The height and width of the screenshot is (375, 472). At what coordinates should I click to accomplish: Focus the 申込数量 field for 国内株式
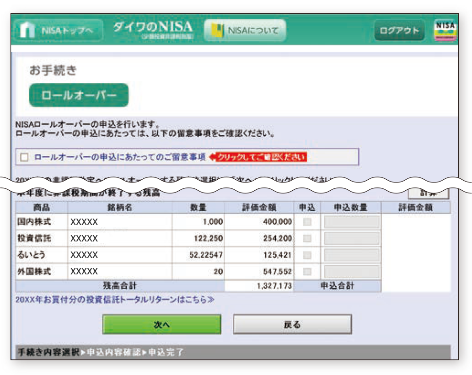click(x=352, y=222)
